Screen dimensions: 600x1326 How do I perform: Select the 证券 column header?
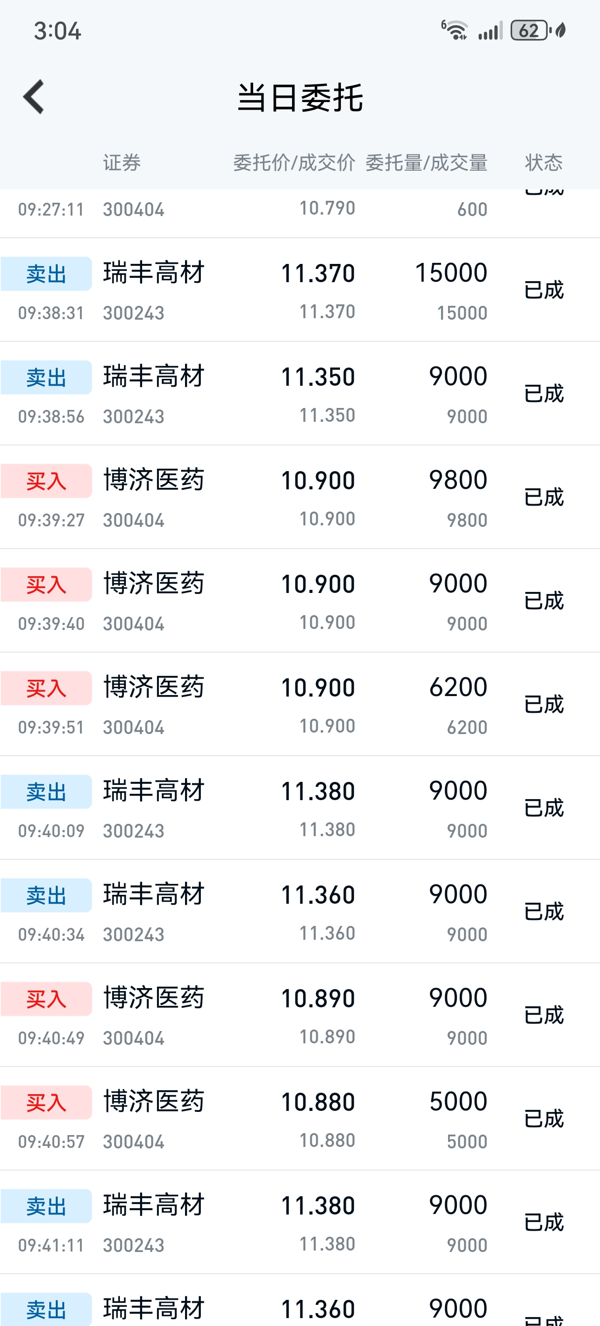(x=121, y=163)
